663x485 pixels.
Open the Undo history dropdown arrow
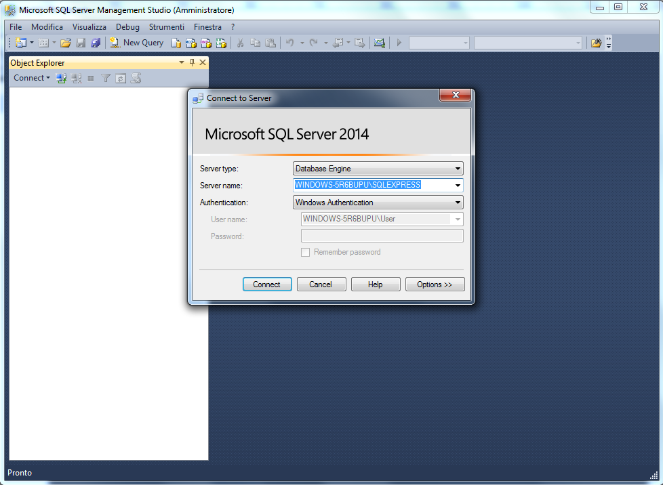click(302, 43)
